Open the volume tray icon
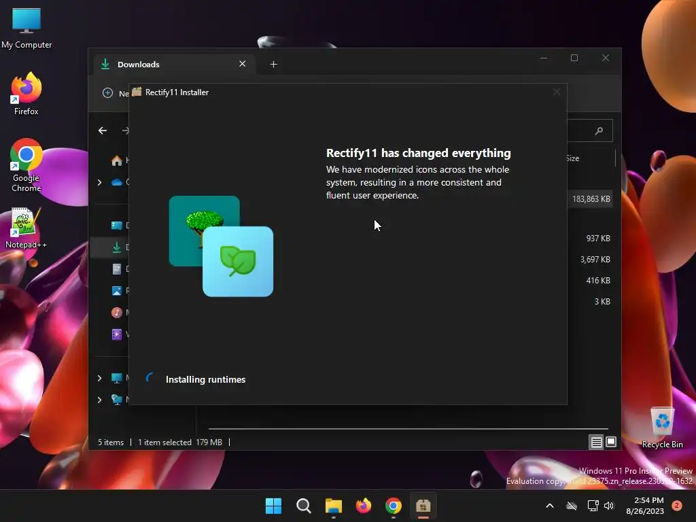The height and width of the screenshot is (522, 696). point(609,506)
